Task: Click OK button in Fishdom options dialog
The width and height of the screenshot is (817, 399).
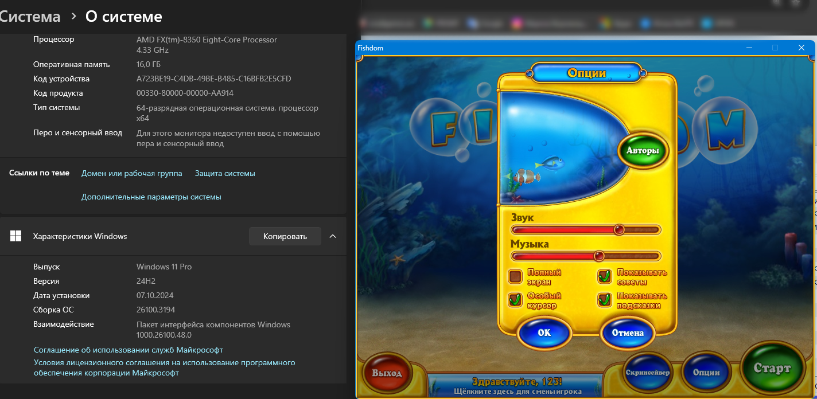Action: 544,333
